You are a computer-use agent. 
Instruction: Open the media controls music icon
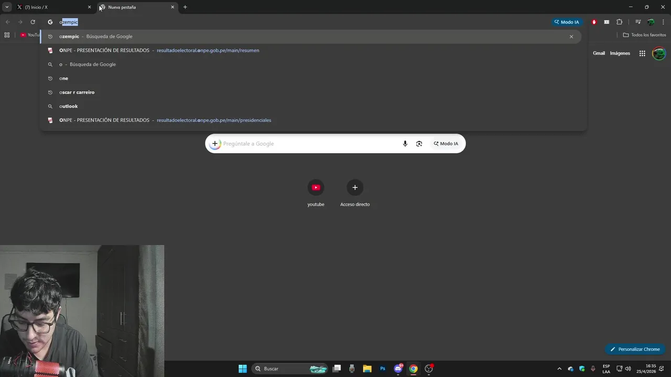(x=638, y=22)
